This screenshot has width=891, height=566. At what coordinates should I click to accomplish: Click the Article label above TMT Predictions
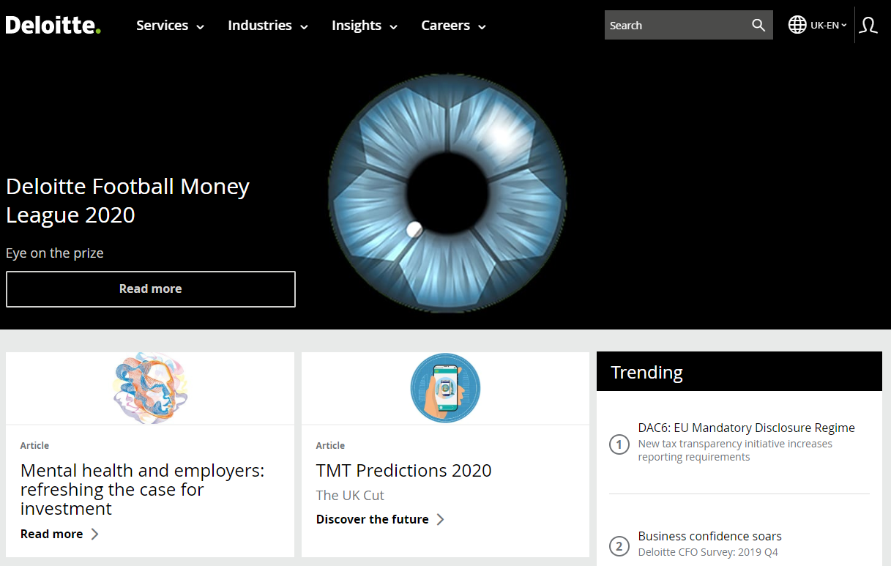330,445
